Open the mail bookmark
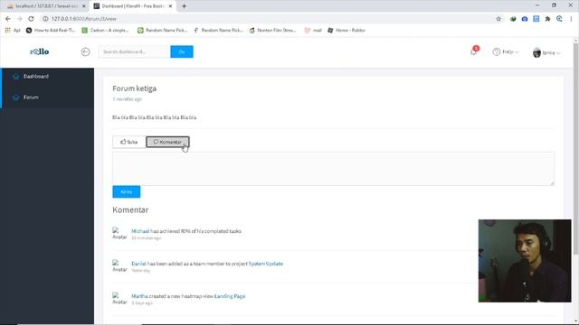This screenshot has width=579, height=325. click(x=313, y=30)
